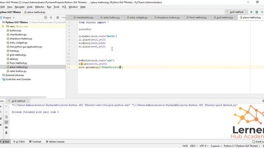Screen dimensions: 264x148
Task: Select Scratches and Consoles node
Action: point(18,79)
